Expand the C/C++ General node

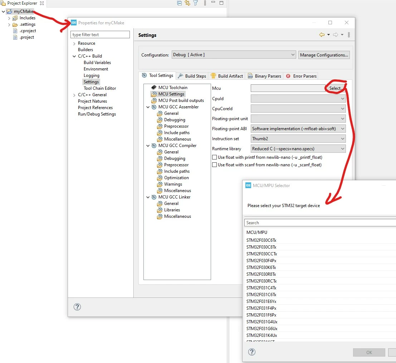(74, 95)
